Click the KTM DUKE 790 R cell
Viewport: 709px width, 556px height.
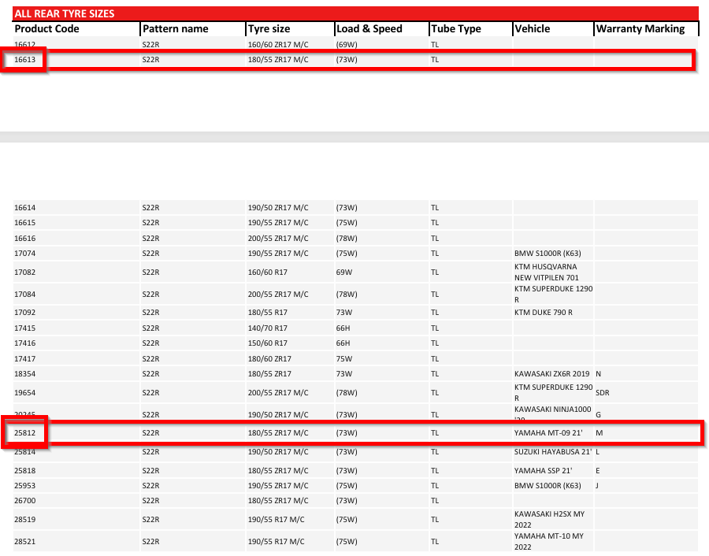(x=544, y=313)
